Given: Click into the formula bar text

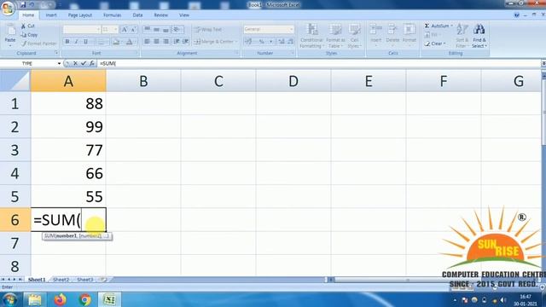Looking at the screenshot, I should click(x=318, y=63).
